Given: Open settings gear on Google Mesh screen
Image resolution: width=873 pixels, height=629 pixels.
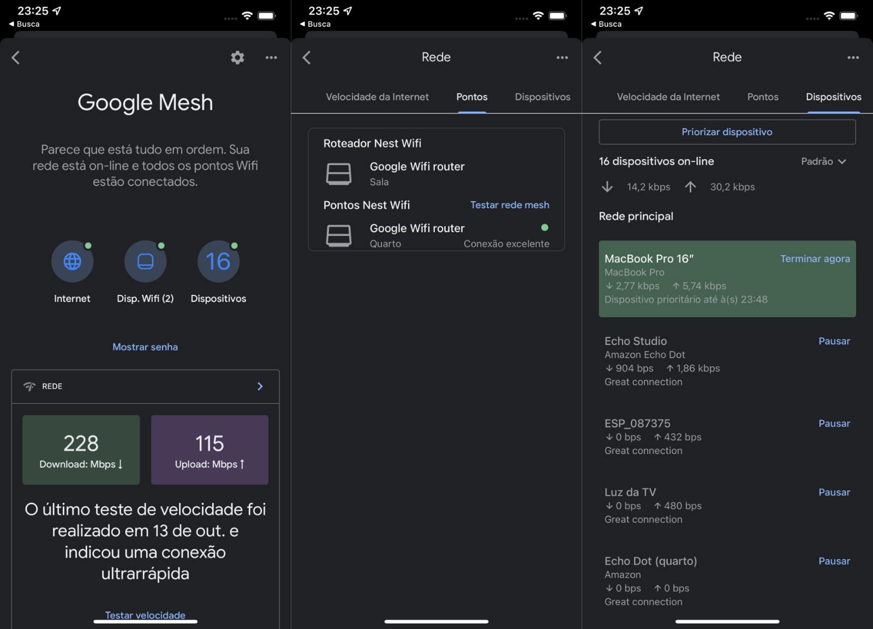Looking at the screenshot, I should (x=237, y=57).
